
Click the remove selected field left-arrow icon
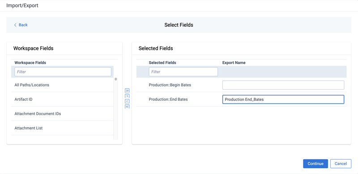click(127, 101)
